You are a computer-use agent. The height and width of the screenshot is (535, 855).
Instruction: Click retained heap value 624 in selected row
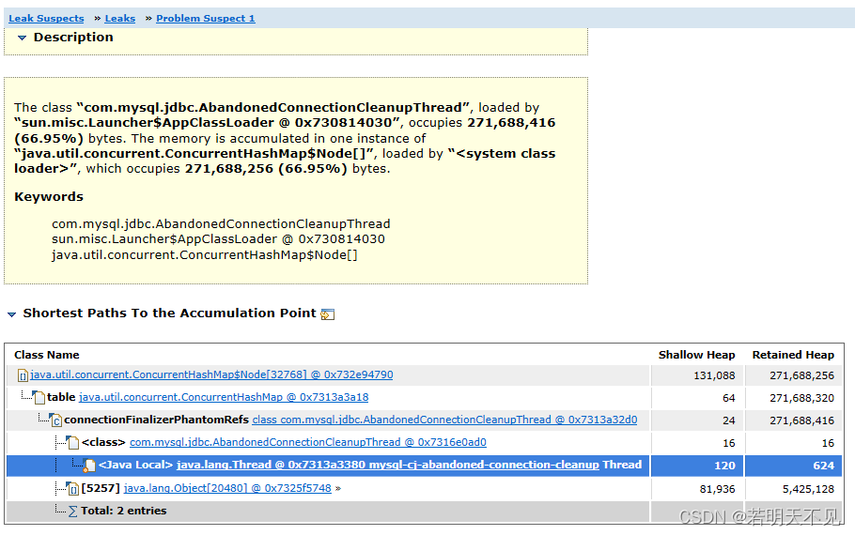(823, 466)
